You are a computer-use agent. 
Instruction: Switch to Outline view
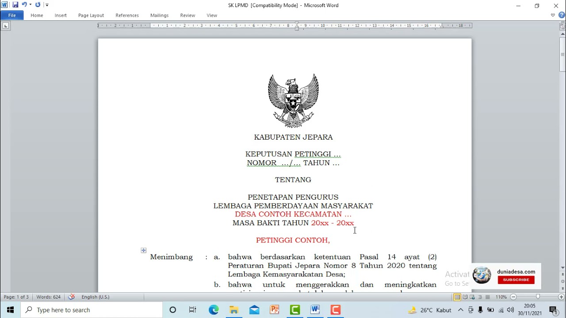click(480, 297)
